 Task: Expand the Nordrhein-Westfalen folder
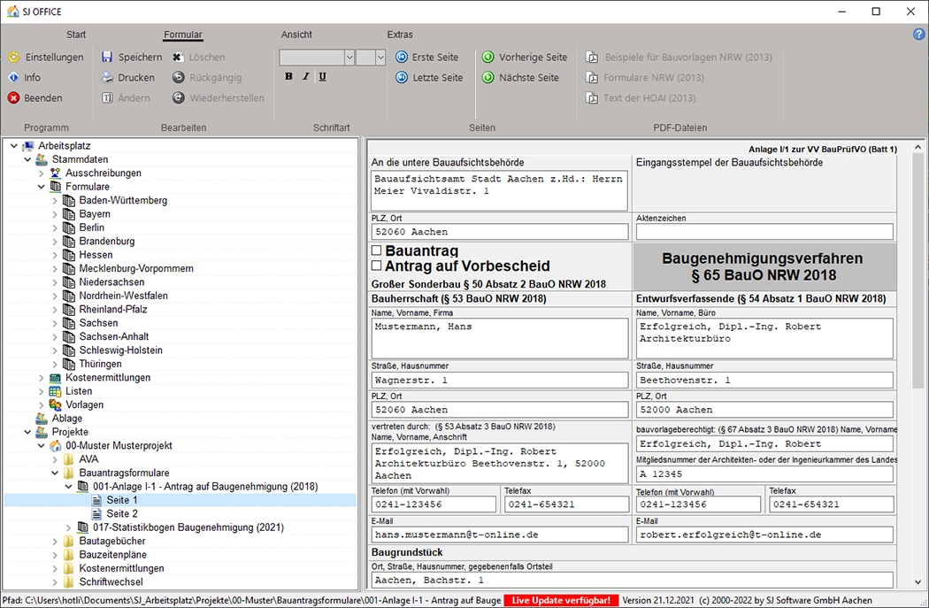click(x=55, y=296)
